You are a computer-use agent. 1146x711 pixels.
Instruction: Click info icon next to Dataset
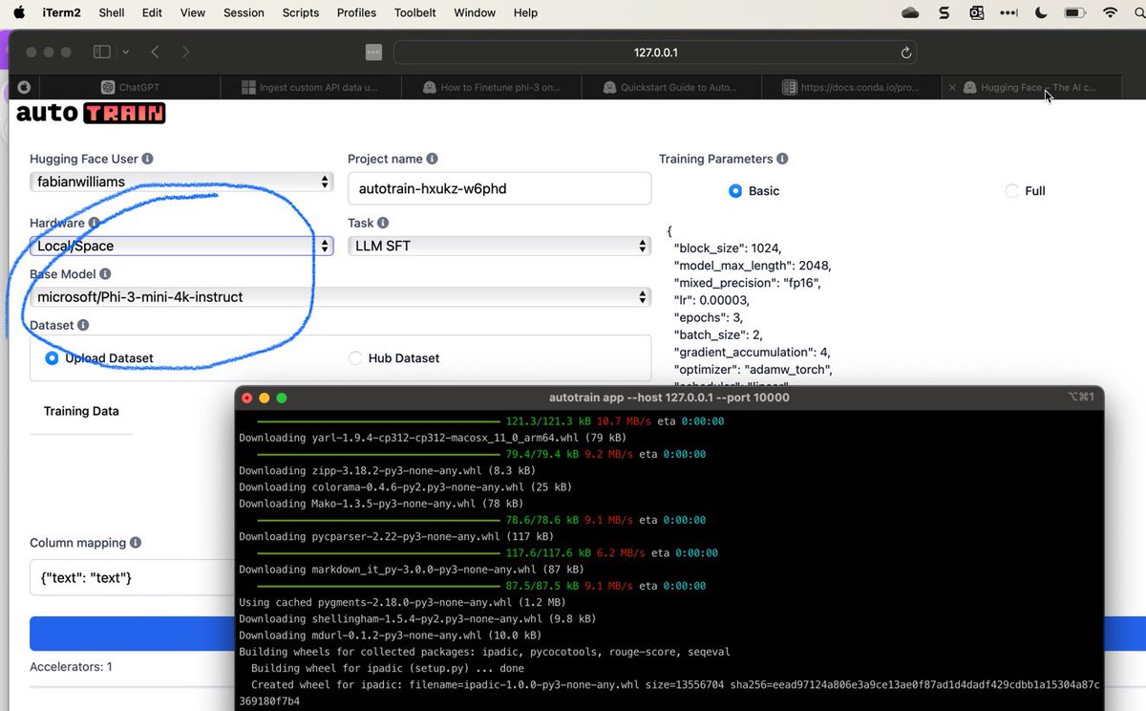[83, 325]
